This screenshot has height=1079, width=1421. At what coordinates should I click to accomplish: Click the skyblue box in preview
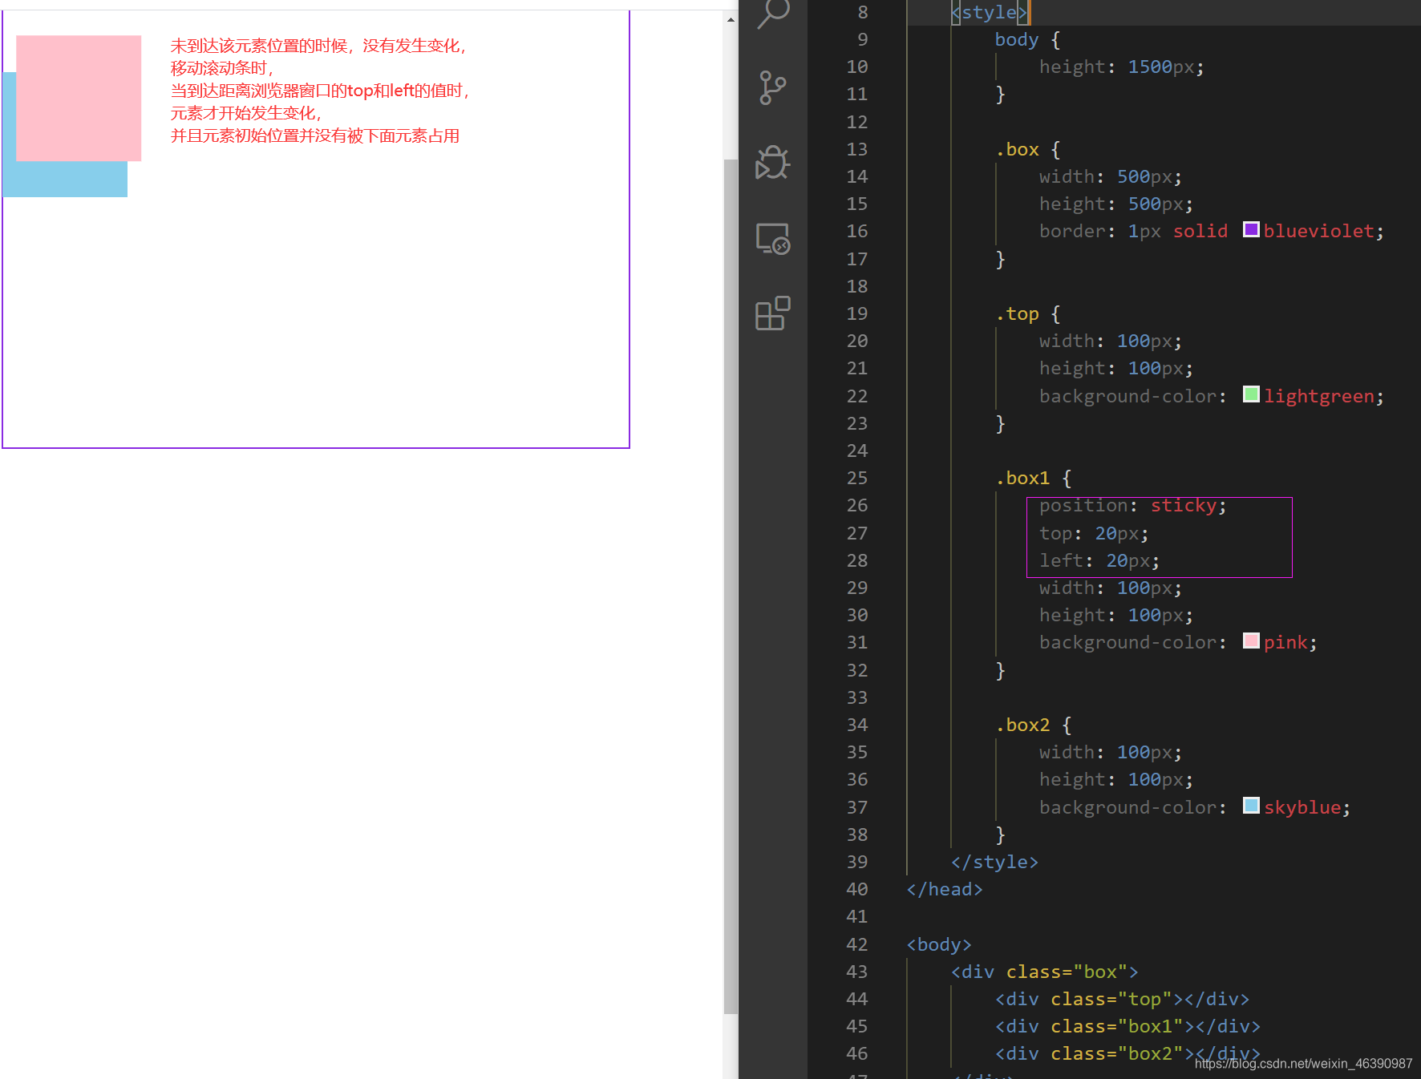pos(65,180)
